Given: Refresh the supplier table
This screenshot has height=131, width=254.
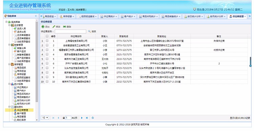Looking at the screenshot, I should pos(93,118).
